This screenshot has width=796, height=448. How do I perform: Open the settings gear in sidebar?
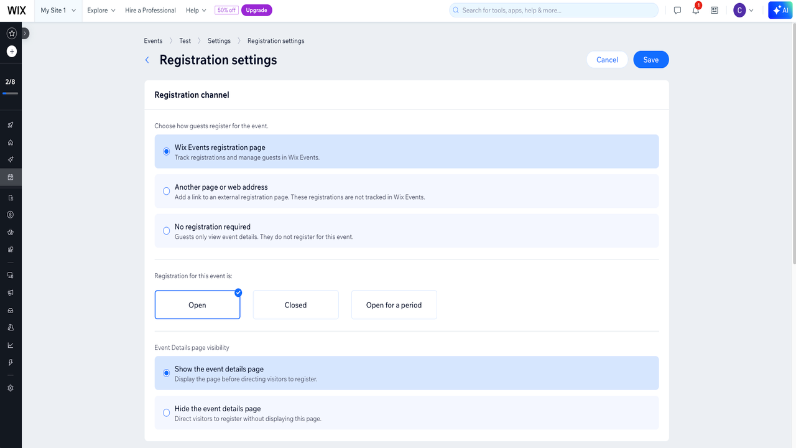click(11, 388)
